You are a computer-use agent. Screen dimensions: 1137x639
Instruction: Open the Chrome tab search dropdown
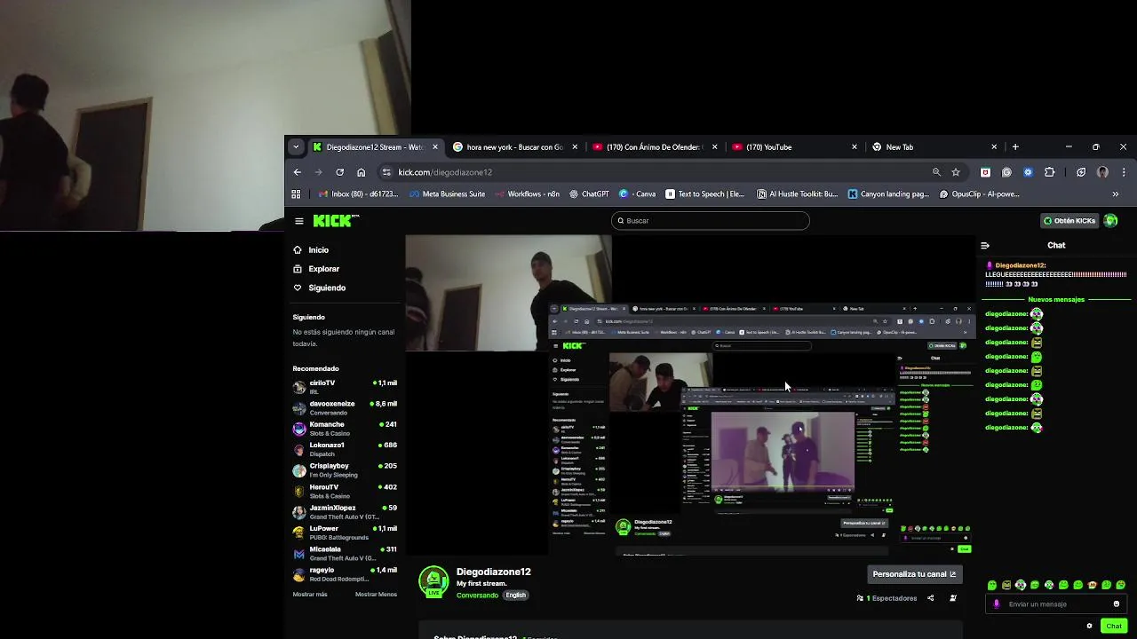(x=296, y=147)
